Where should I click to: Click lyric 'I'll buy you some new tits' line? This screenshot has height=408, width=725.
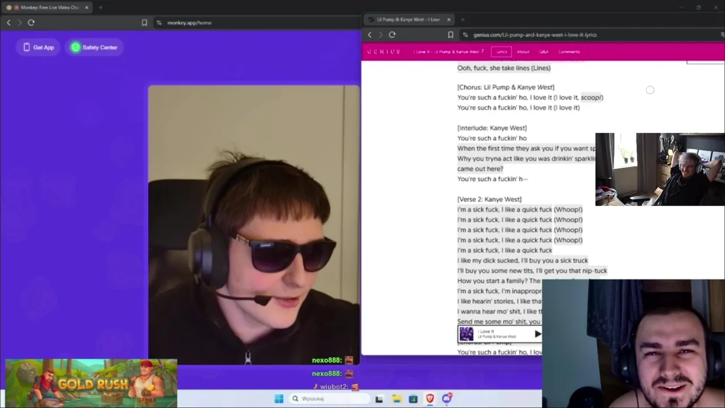click(532, 271)
